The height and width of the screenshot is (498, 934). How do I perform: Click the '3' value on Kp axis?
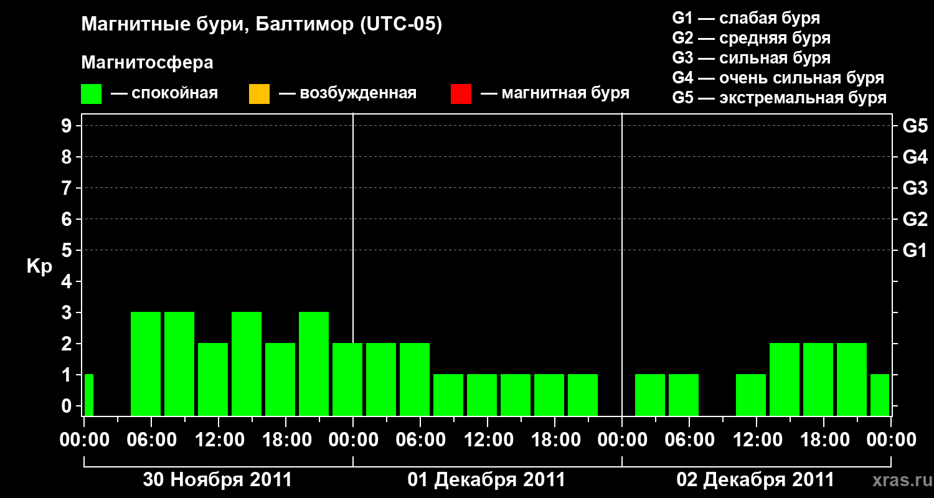pos(68,312)
